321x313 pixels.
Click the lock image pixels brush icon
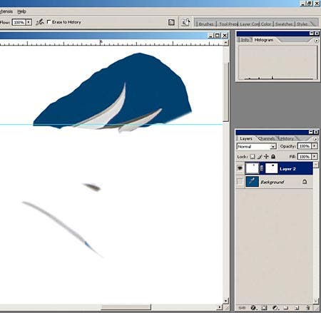260,157
